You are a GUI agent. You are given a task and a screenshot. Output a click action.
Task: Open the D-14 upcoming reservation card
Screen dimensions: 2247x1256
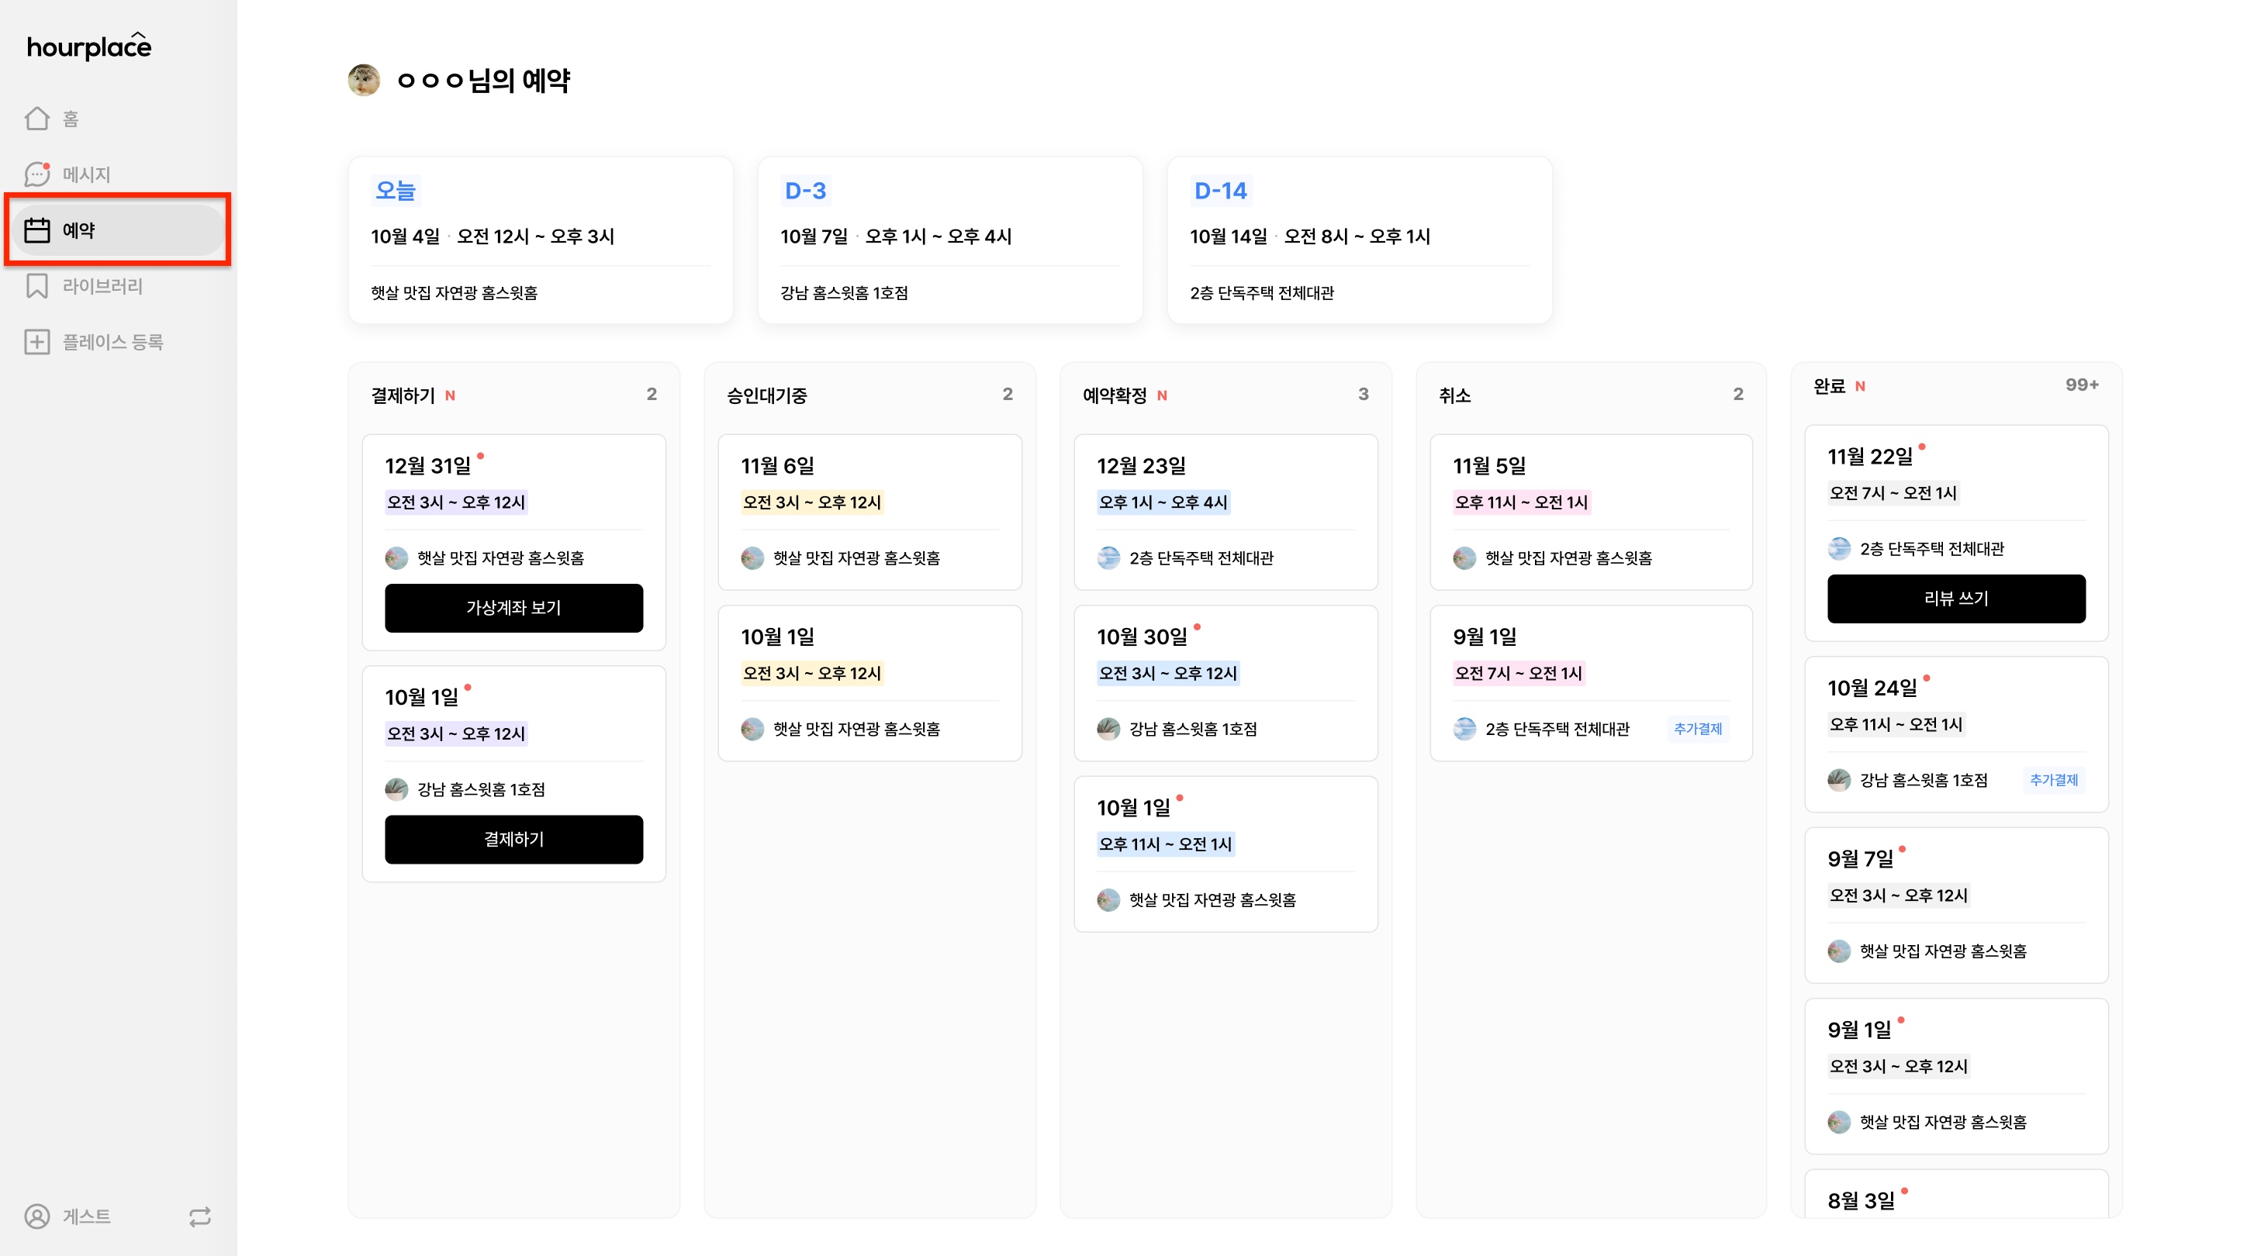click(x=1359, y=240)
